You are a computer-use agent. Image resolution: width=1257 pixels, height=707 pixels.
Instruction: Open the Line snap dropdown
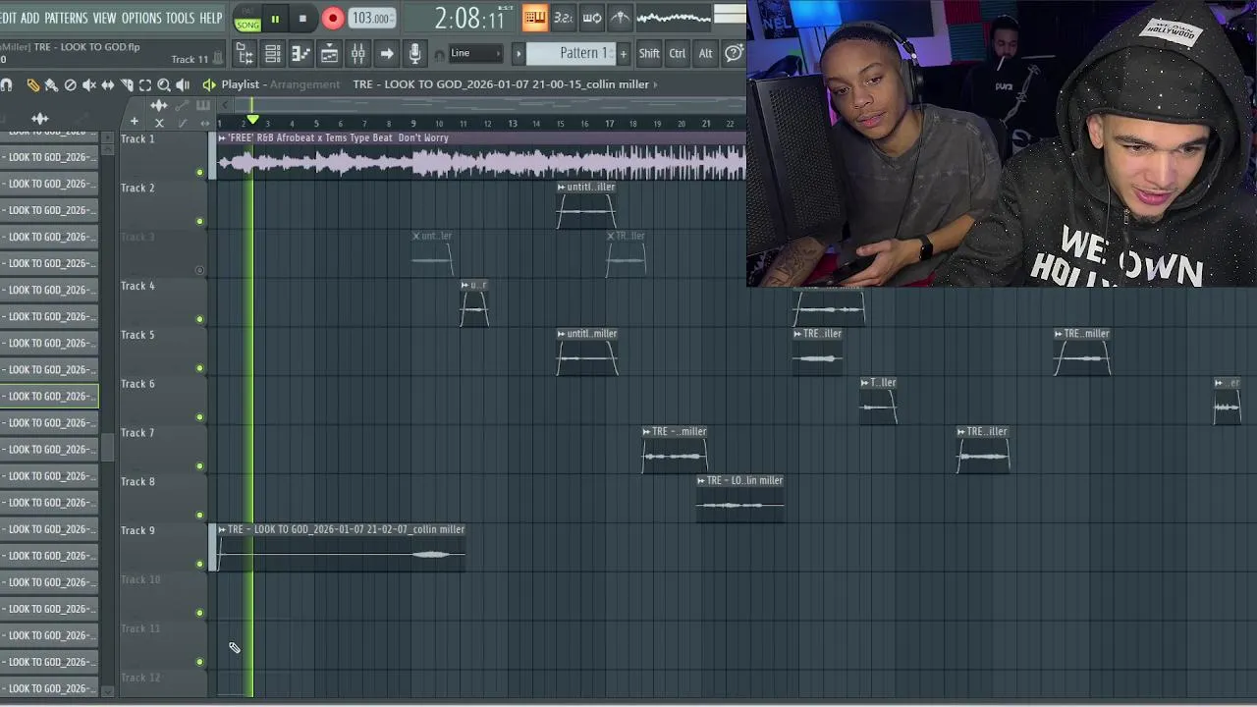point(475,53)
